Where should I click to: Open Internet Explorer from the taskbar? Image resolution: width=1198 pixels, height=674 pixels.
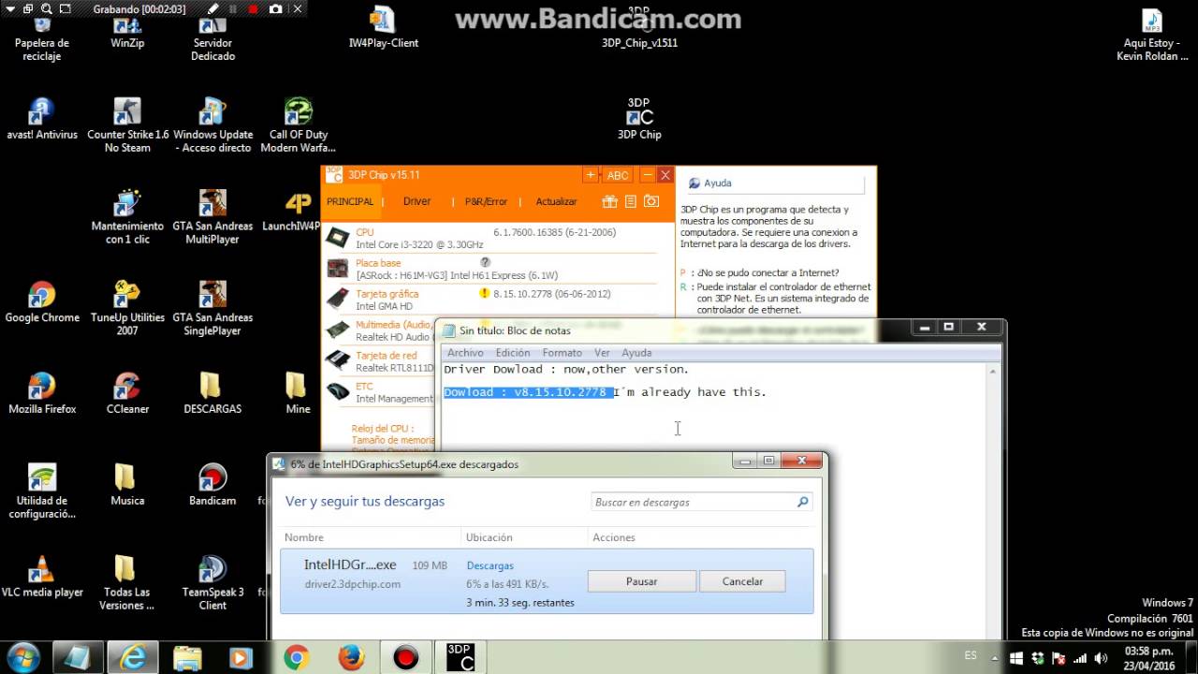point(133,658)
